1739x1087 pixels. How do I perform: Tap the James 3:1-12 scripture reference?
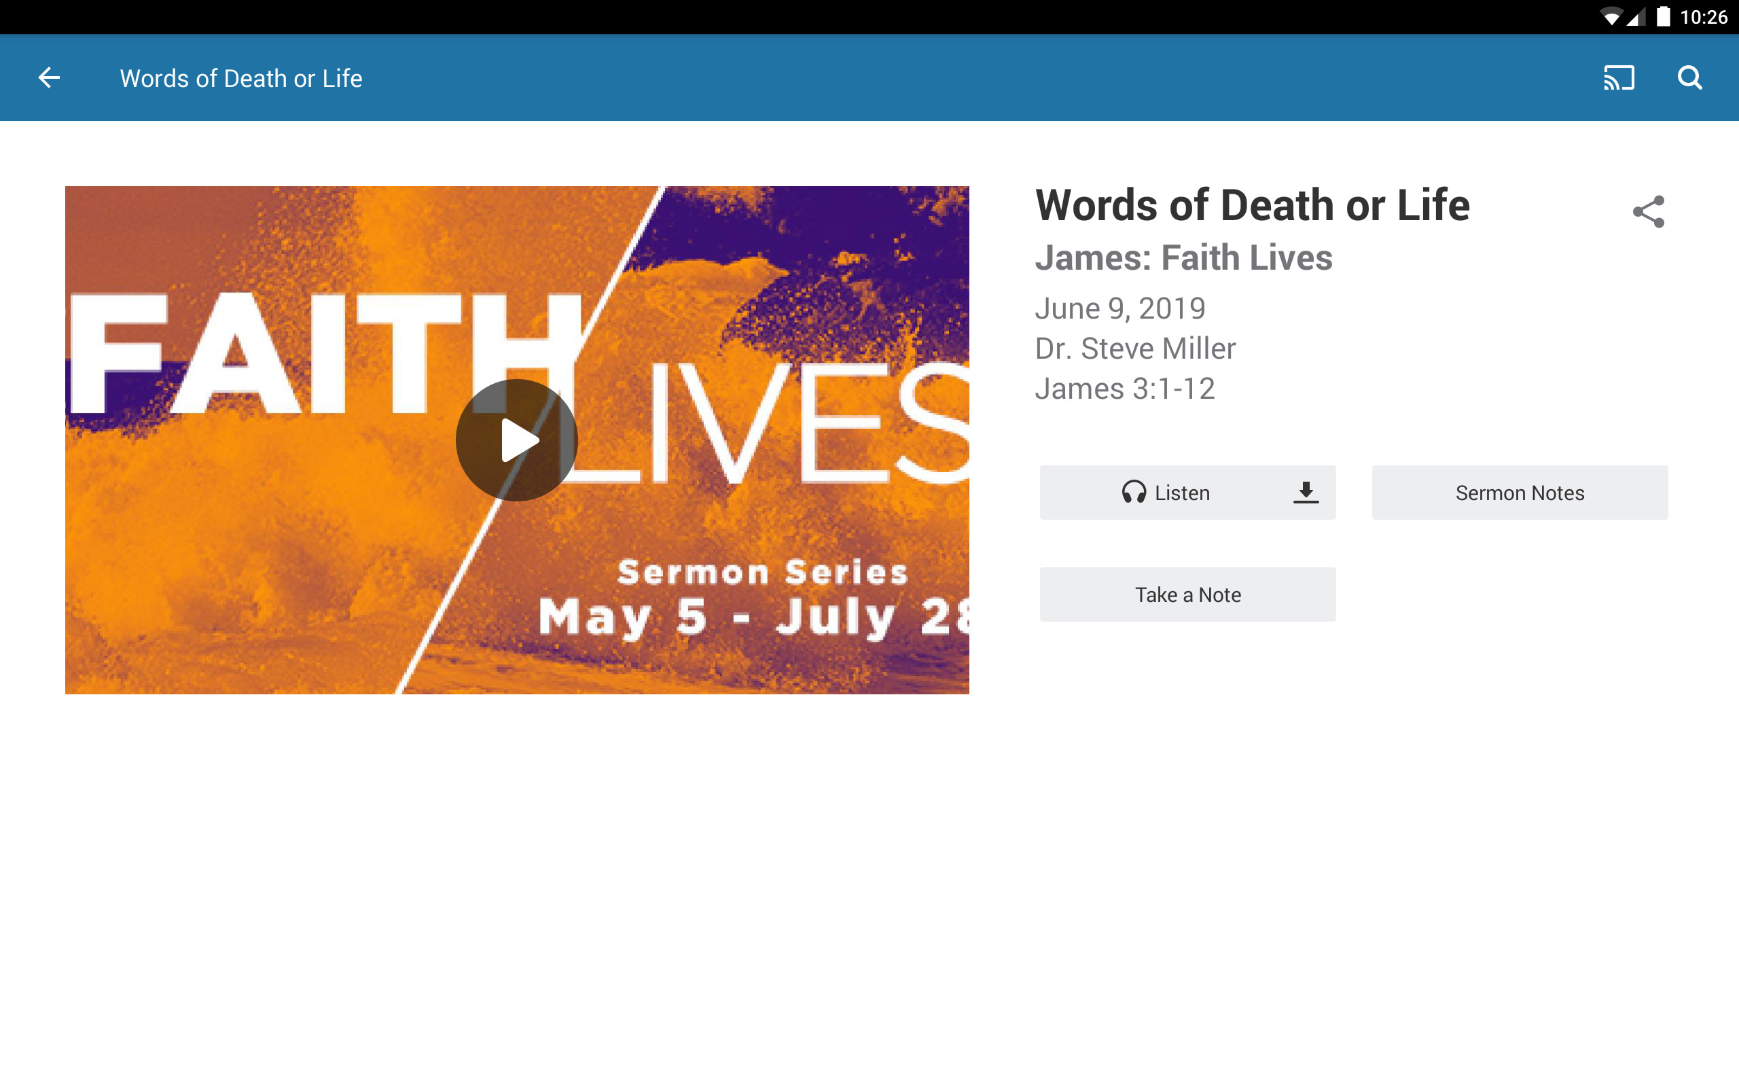1125,389
